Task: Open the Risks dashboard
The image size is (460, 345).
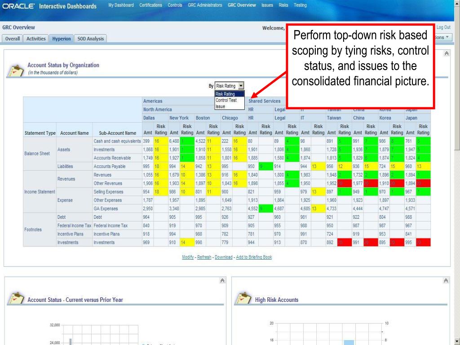Action: point(283,5)
